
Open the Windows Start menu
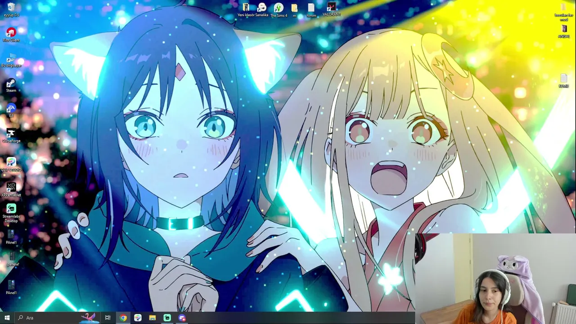click(7, 318)
